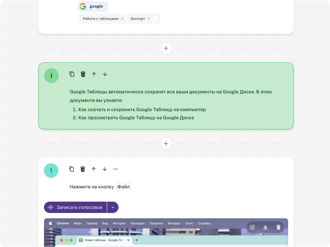
Task: Move step 1 downward
Action: point(105,169)
